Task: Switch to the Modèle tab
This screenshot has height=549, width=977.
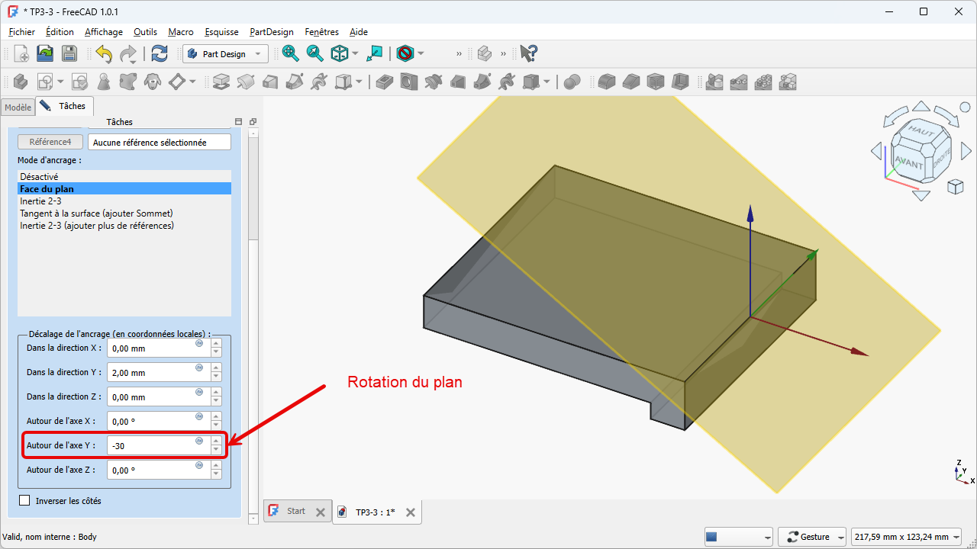Action: (18, 108)
